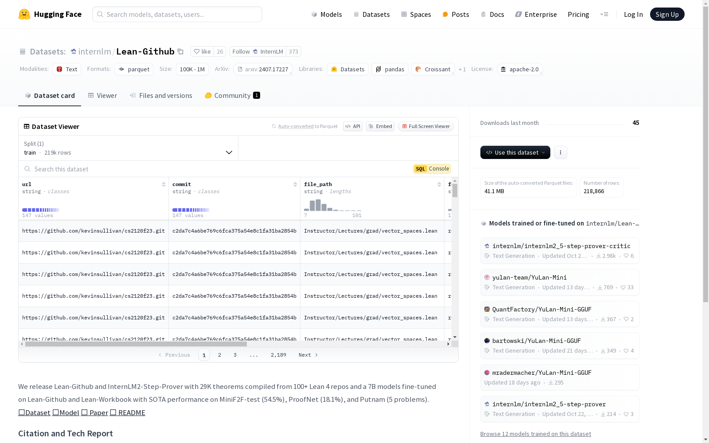Open the Split train dropdown
Screen dimensions: 709x443
(129, 148)
